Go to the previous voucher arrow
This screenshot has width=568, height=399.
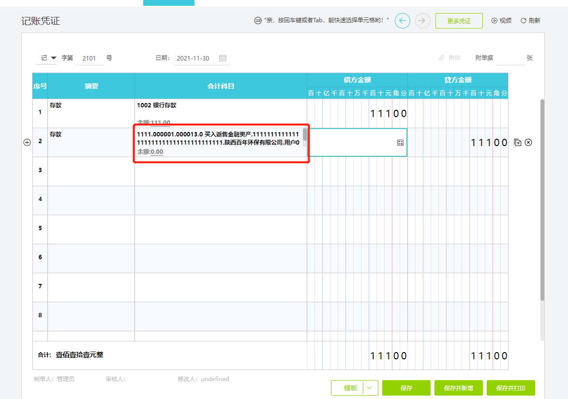(403, 21)
